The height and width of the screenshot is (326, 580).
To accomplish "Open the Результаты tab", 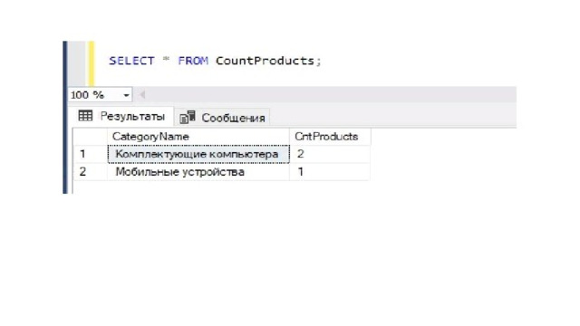I will click(x=122, y=117).
